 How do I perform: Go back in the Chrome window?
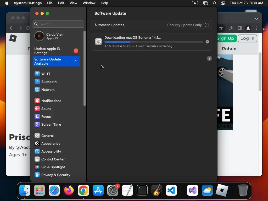12,28
